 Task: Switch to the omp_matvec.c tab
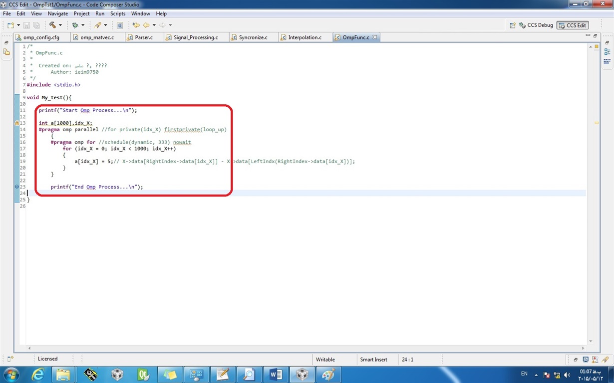click(97, 37)
